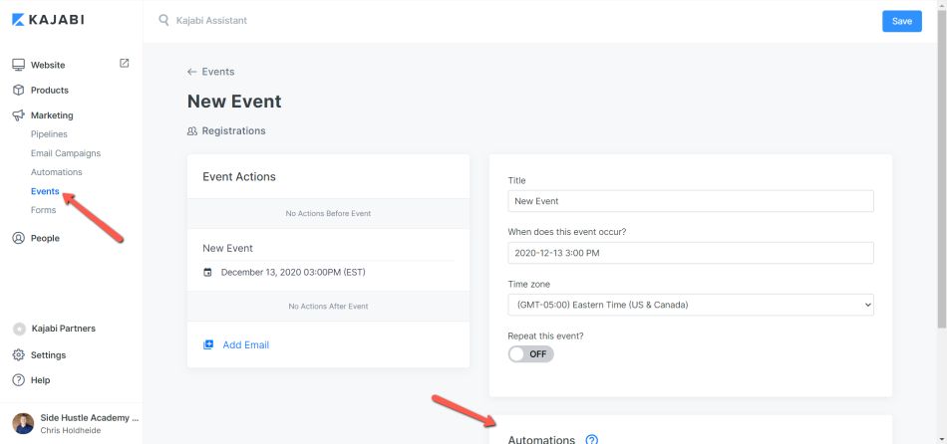
Task: Click the Settings gear icon
Action: click(x=19, y=354)
